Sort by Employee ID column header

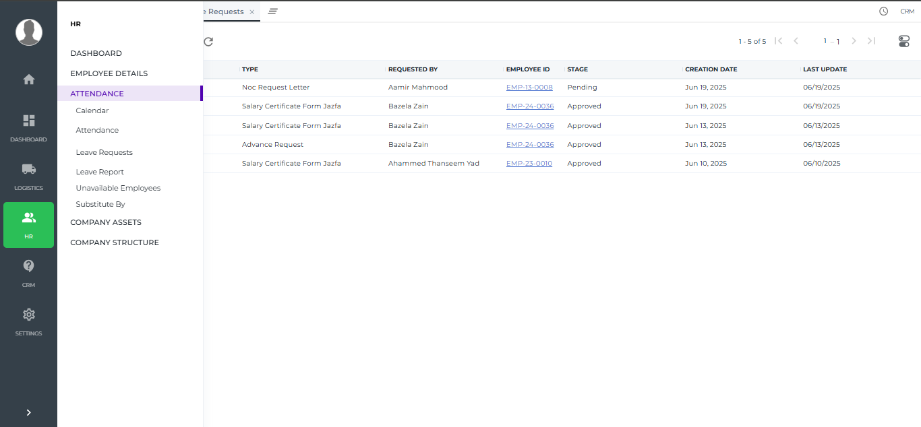tap(528, 69)
